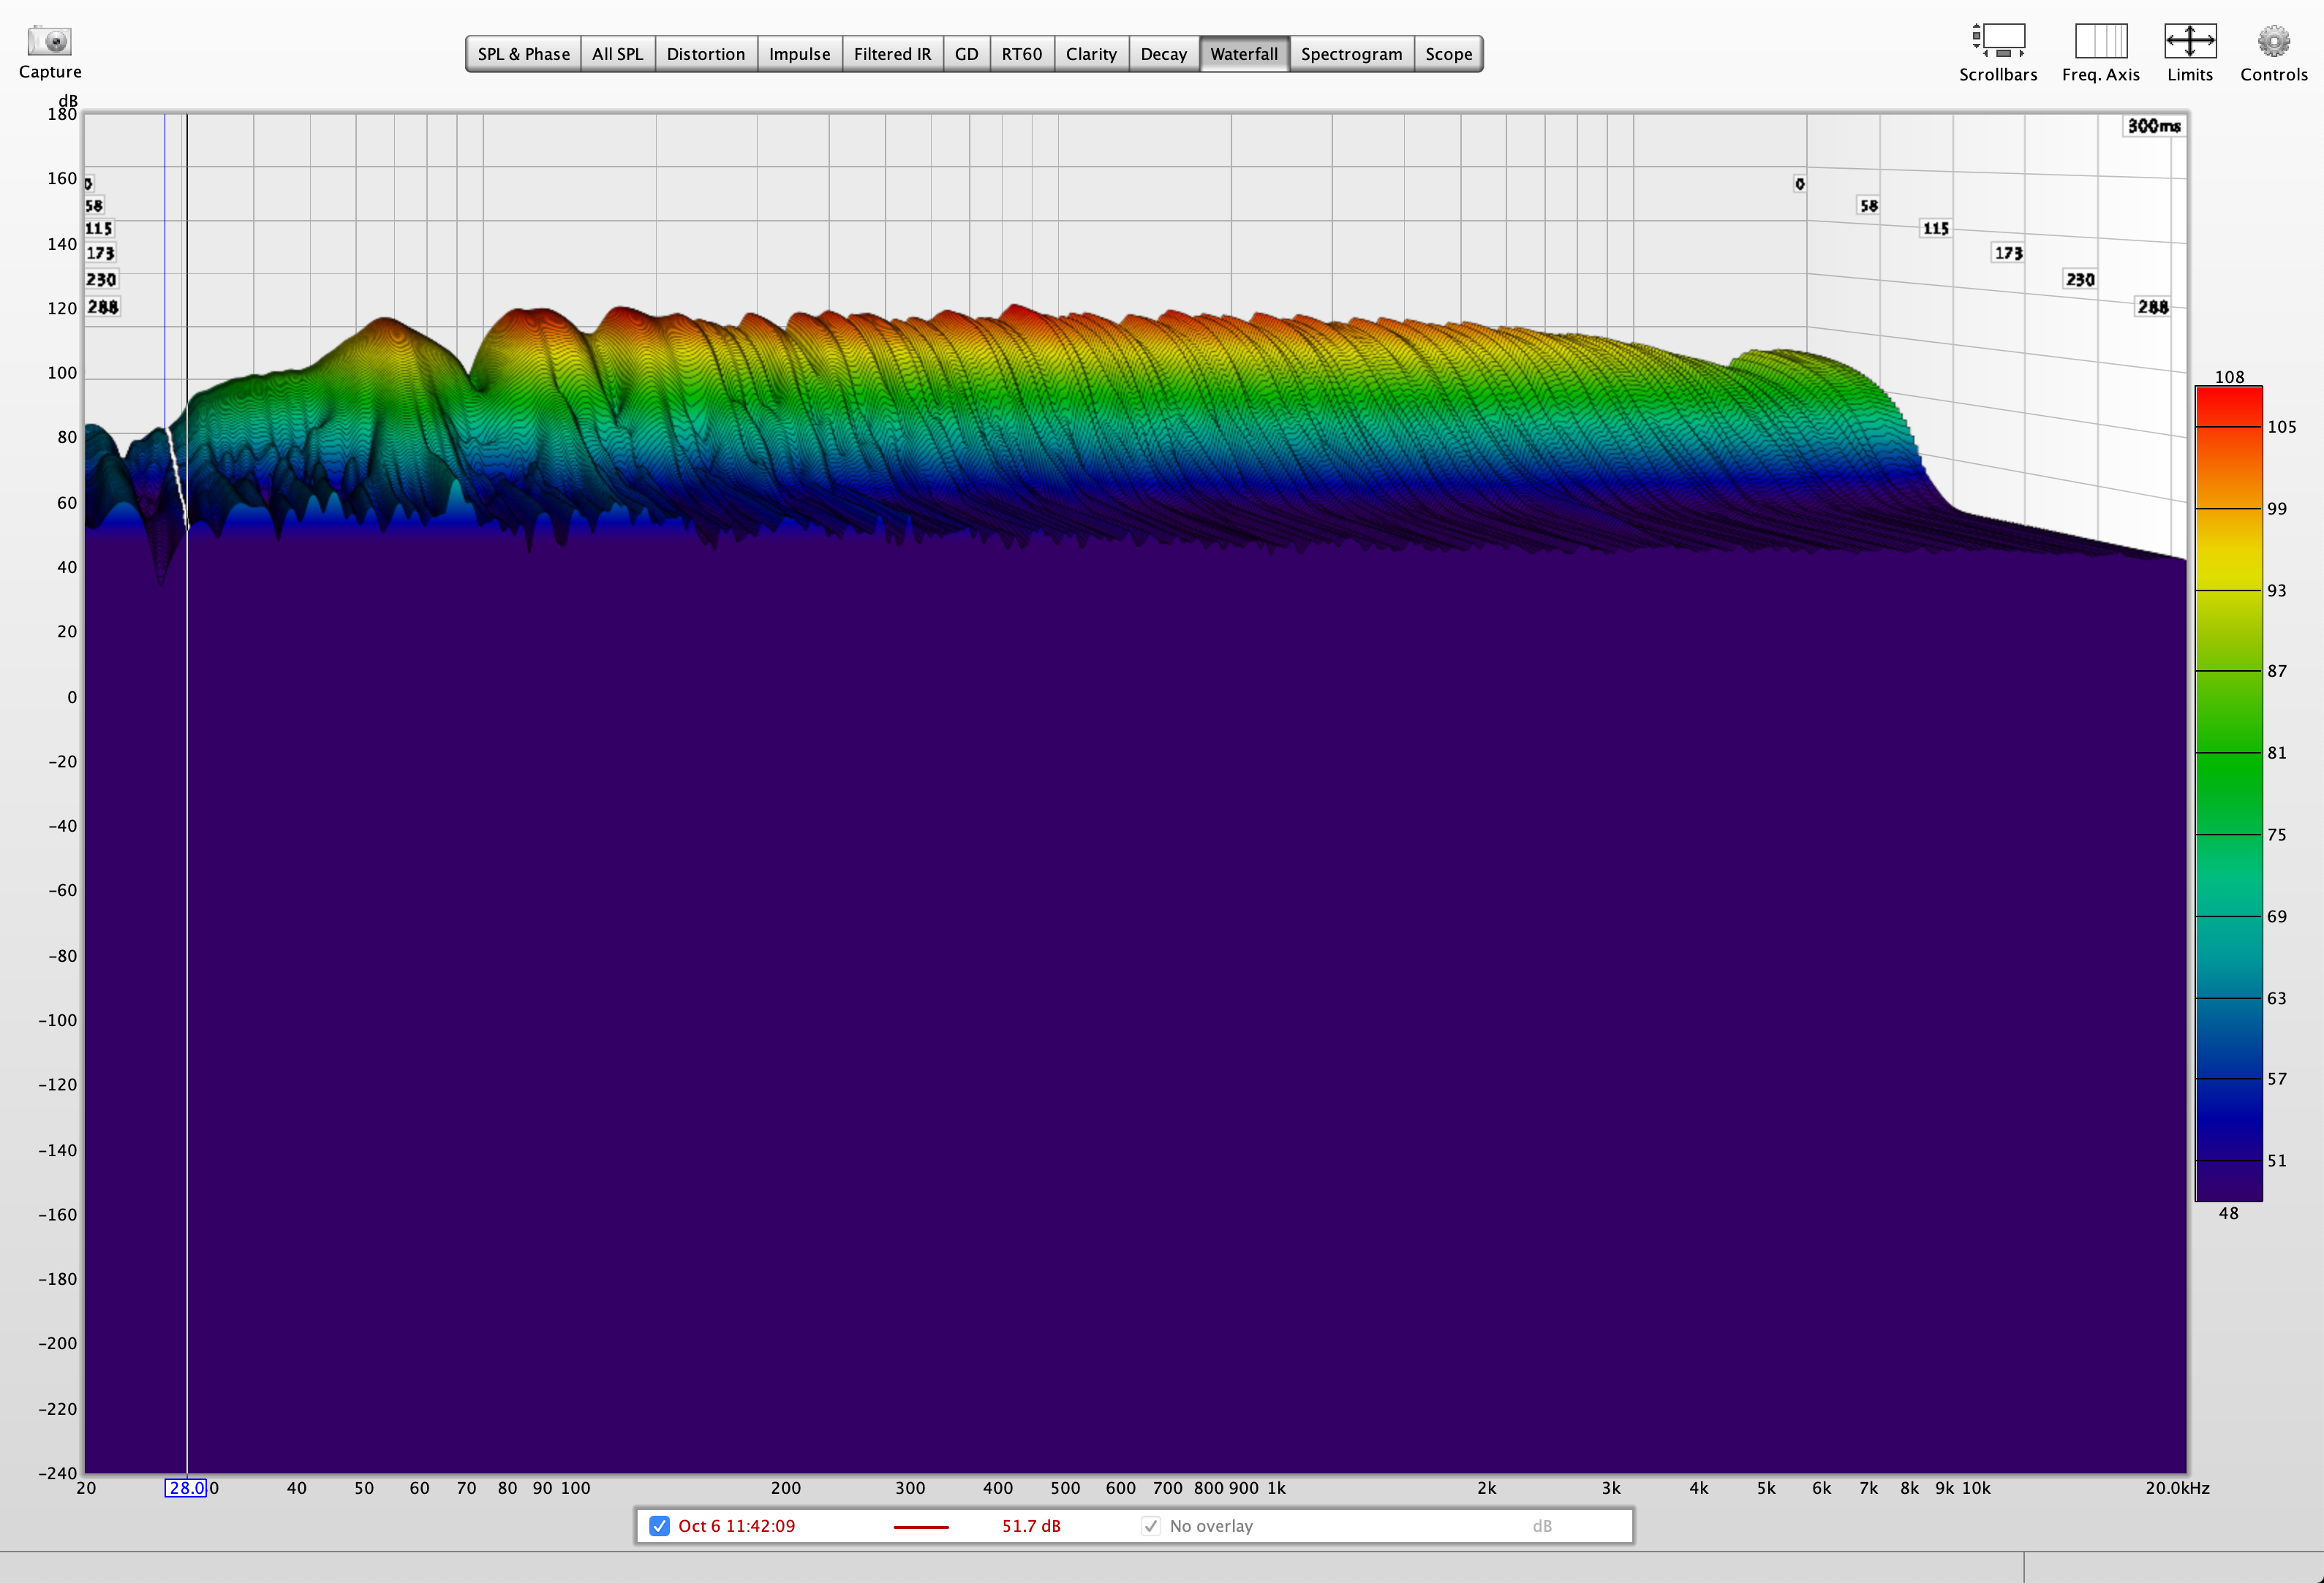Switch to the Decay tab
This screenshot has height=1583, width=2324.
point(1163,54)
